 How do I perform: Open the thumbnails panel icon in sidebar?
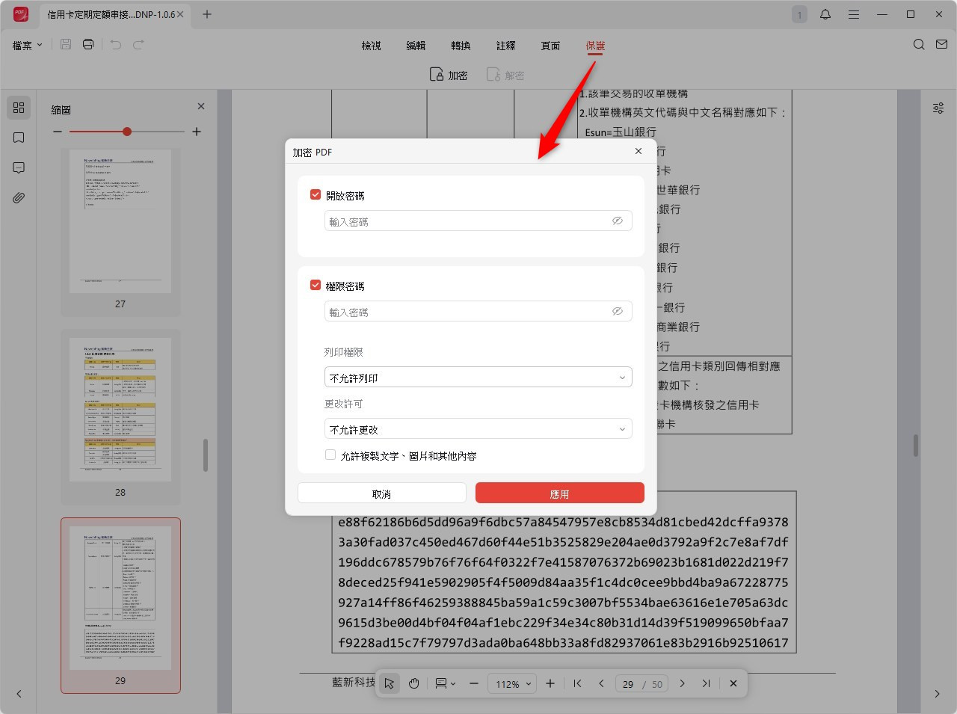point(19,108)
